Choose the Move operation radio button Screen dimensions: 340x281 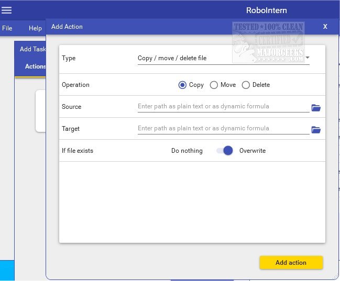click(214, 85)
